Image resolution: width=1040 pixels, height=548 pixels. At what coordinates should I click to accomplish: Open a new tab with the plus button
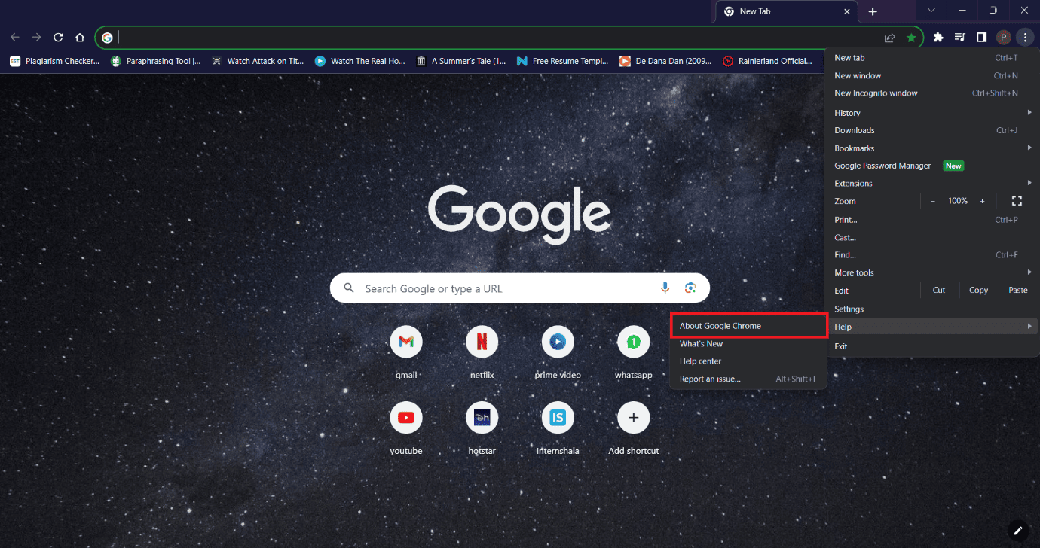(873, 11)
